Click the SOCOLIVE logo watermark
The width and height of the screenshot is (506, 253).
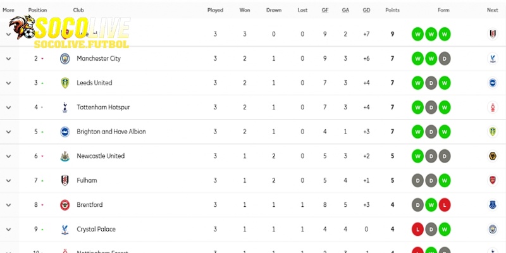[68, 33]
